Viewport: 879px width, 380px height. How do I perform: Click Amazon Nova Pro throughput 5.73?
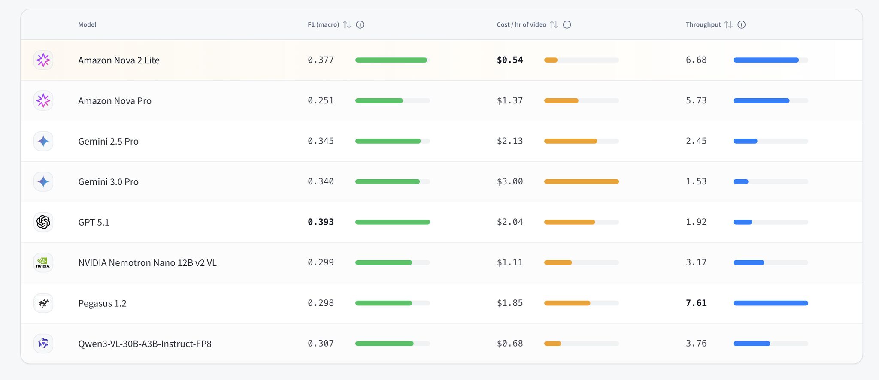click(696, 100)
